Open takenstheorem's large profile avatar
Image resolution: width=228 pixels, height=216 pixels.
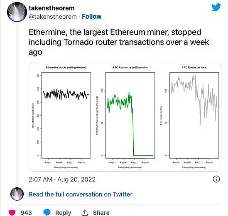pyautogui.click(x=17, y=12)
